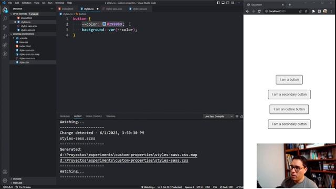The image size is (336, 189).
Task: Open the Selection menu
Action: tap(26, 3)
